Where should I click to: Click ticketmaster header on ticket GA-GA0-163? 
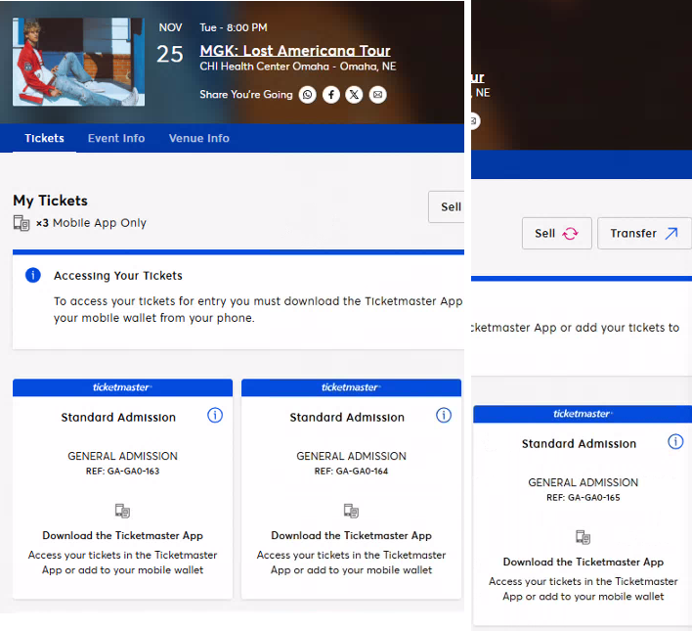pos(123,387)
